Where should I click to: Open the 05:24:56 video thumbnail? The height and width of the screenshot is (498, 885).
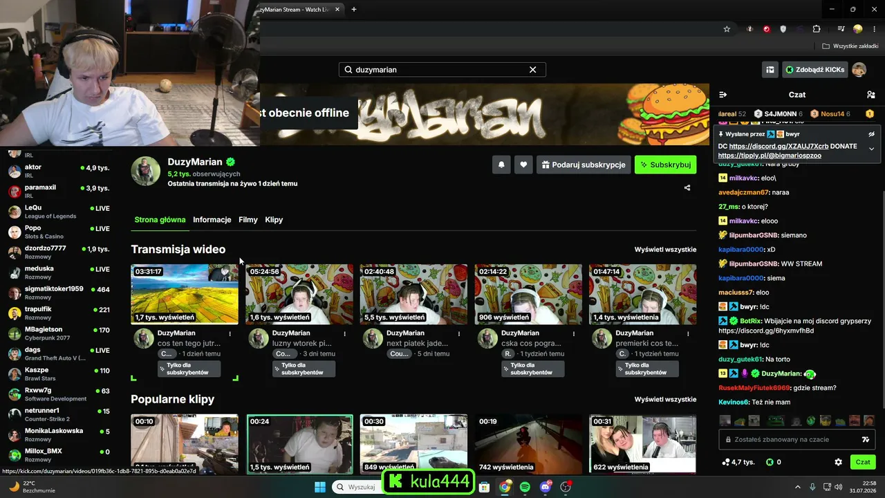click(299, 294)
